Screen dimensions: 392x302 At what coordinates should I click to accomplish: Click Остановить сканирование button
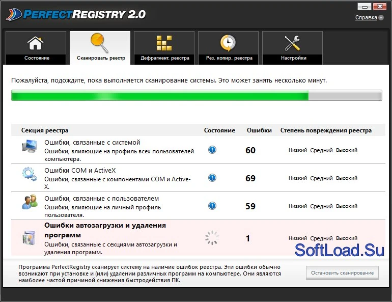(342, 273)
